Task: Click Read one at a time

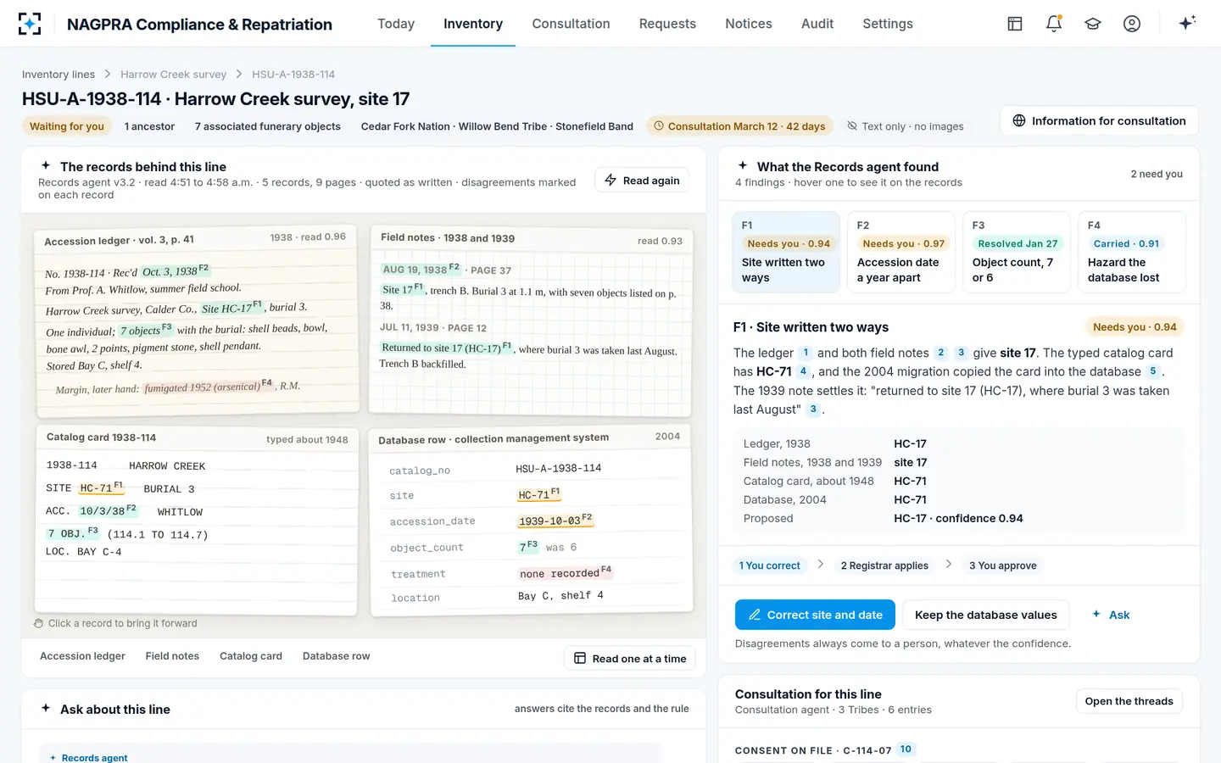Action: [x=630, y=659]
